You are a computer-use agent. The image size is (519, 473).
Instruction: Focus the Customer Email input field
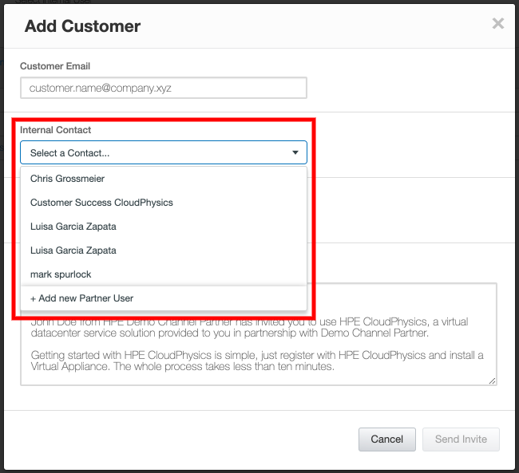click(x=163, y=88)
